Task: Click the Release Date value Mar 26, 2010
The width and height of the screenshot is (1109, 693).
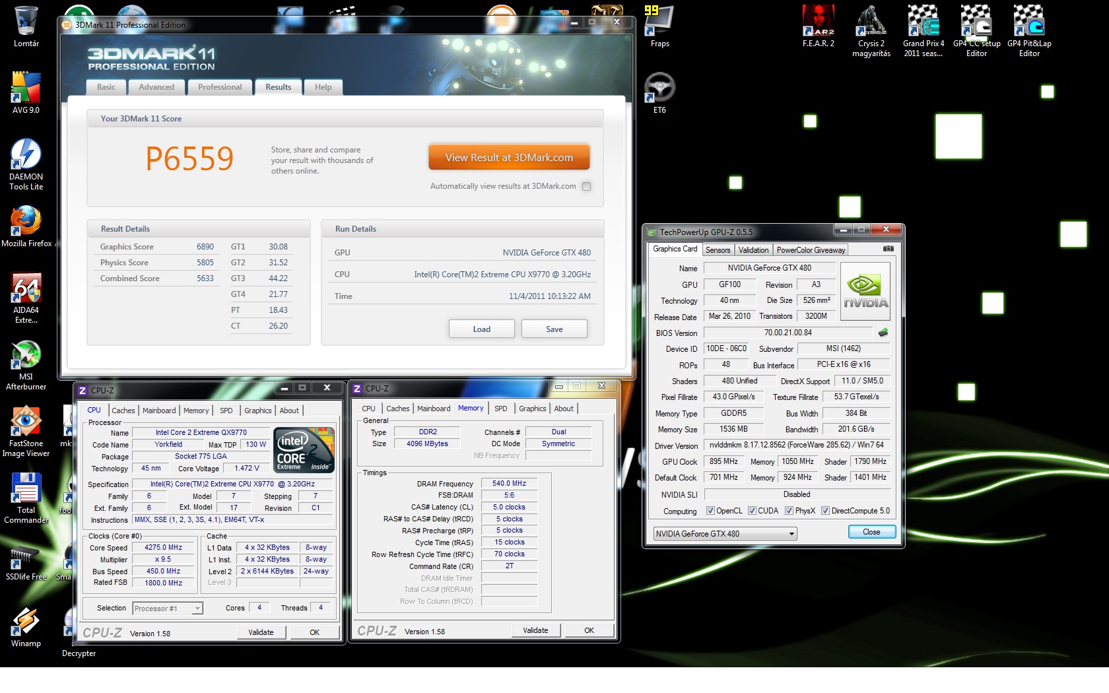Action: [729, 316]
